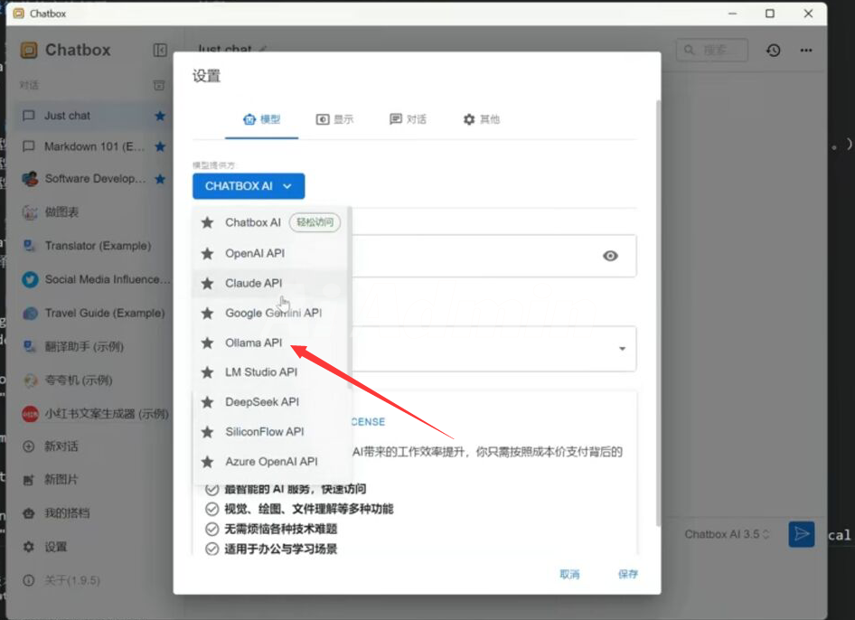This screenshot has width=855, height=620.
Task: Open the Translator (Example) conversation
Action: [x=98, y=246]
